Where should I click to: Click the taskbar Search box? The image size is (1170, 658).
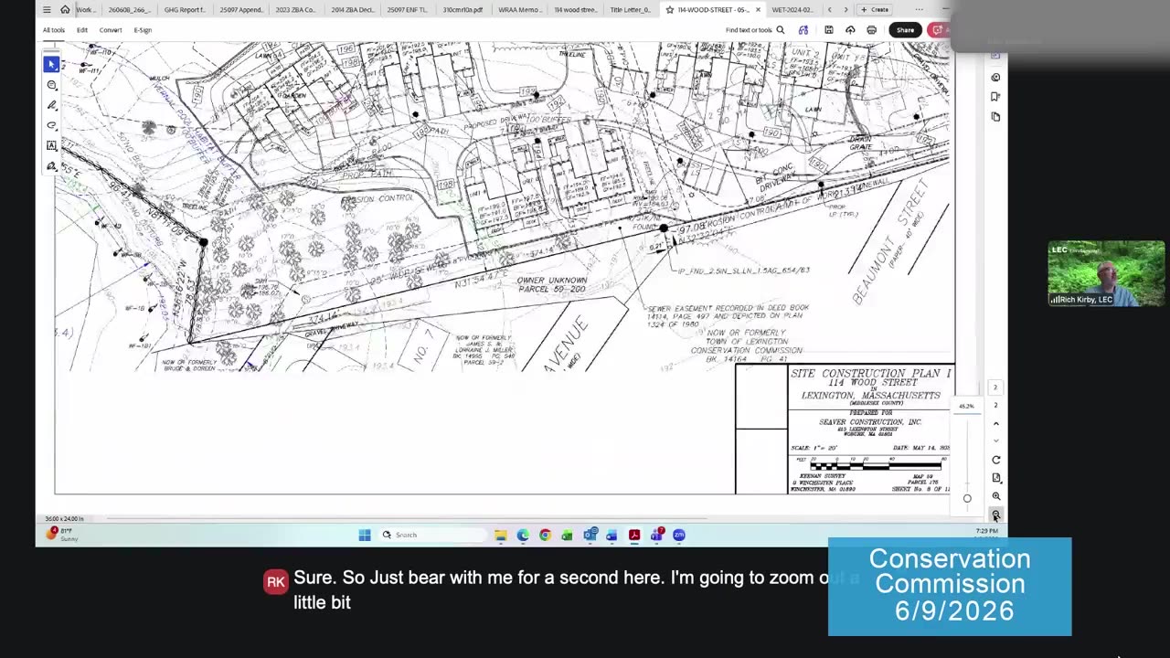(x=433, y=535)
